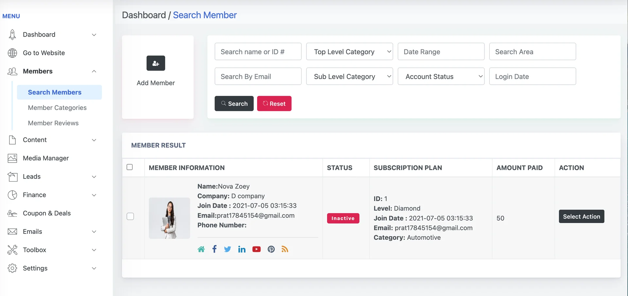
Task: Open the Member Categories page
Action: tap(57, 108)
